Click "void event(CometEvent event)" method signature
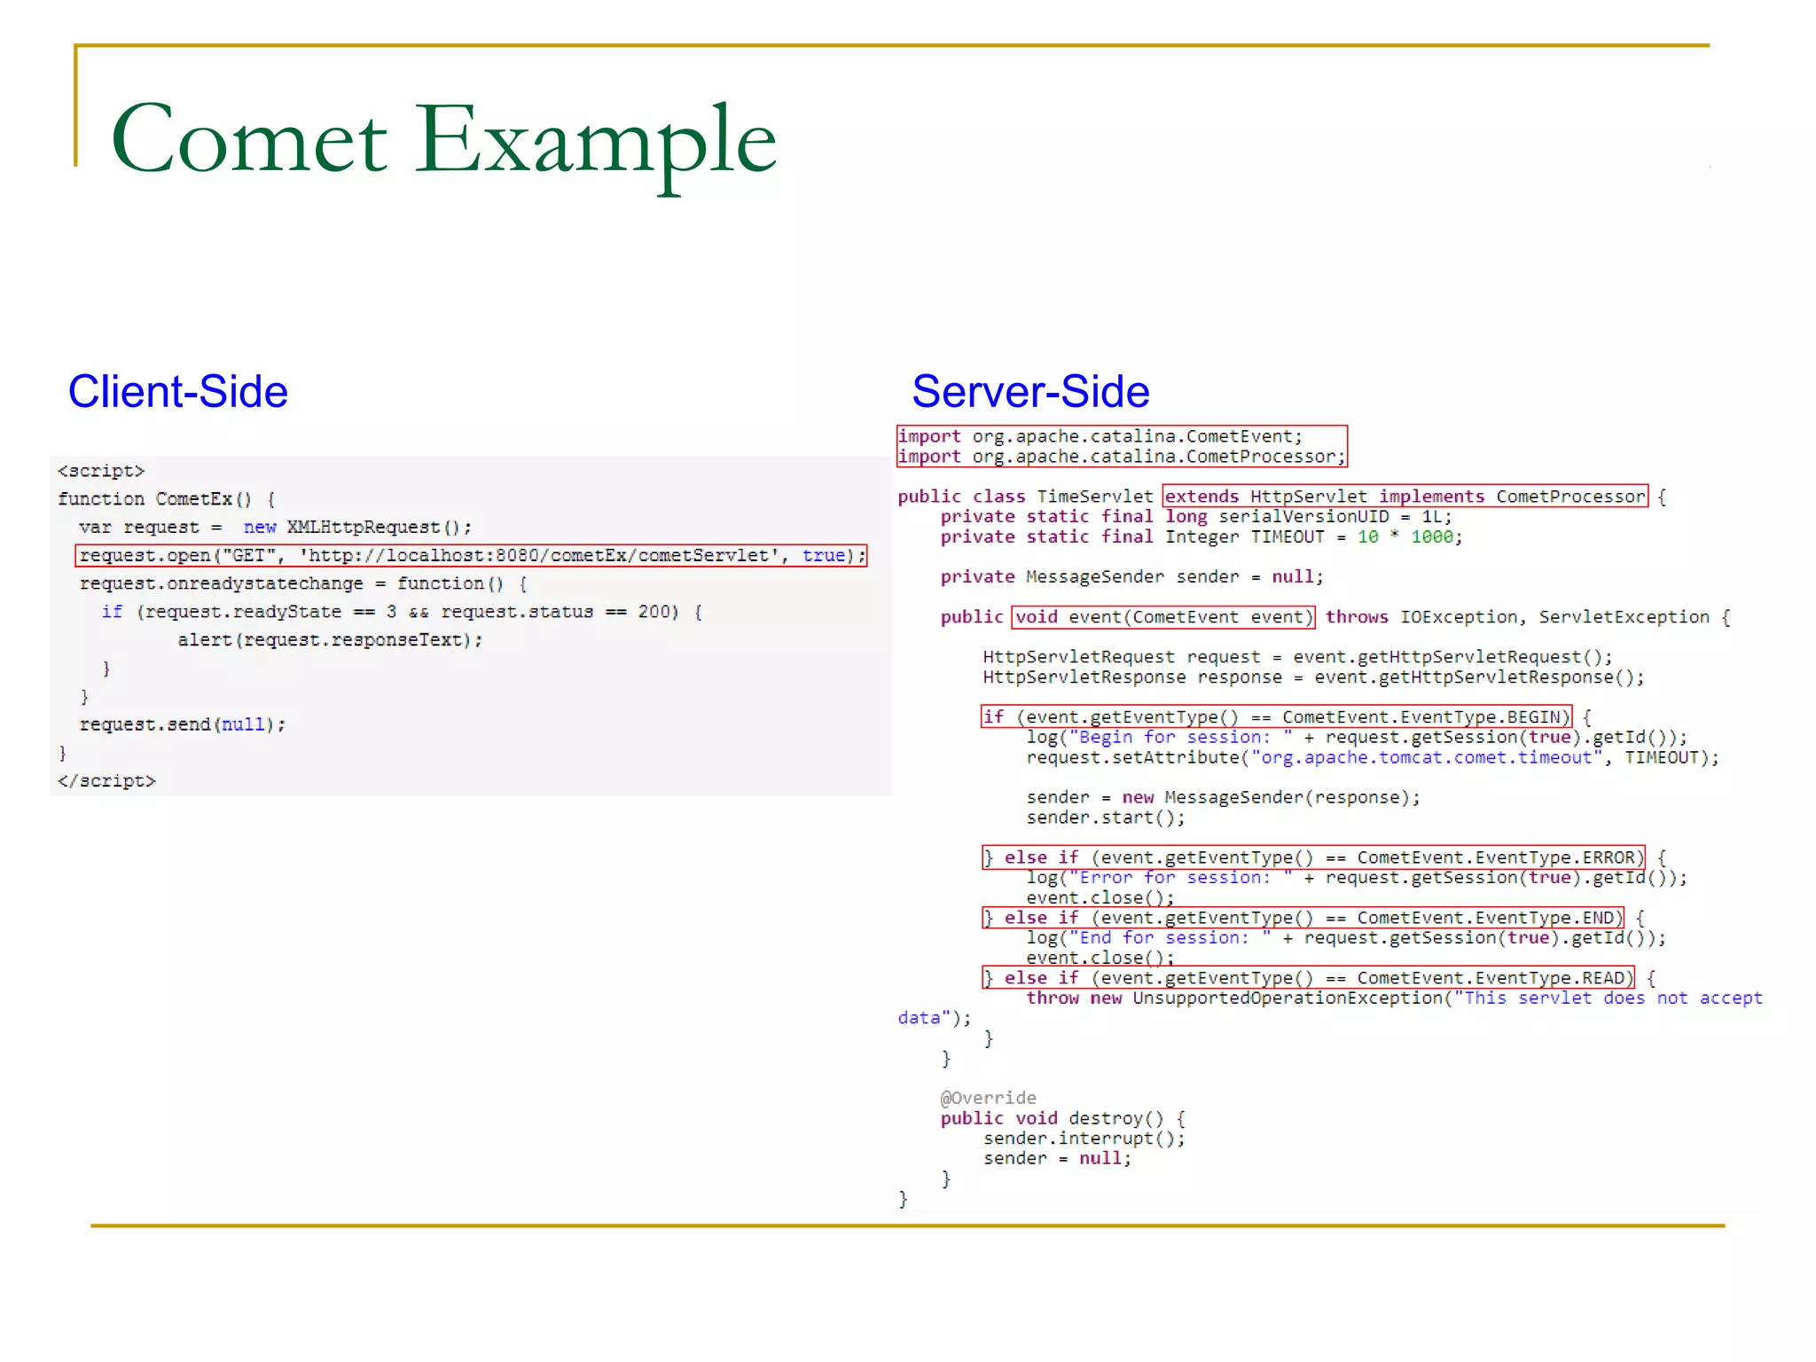This screenshot has height=1362, width=1816. coord(1163,617)
